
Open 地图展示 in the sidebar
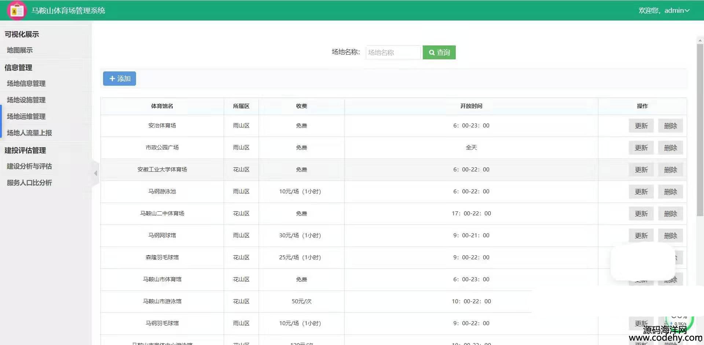click(x=20, y=50)
